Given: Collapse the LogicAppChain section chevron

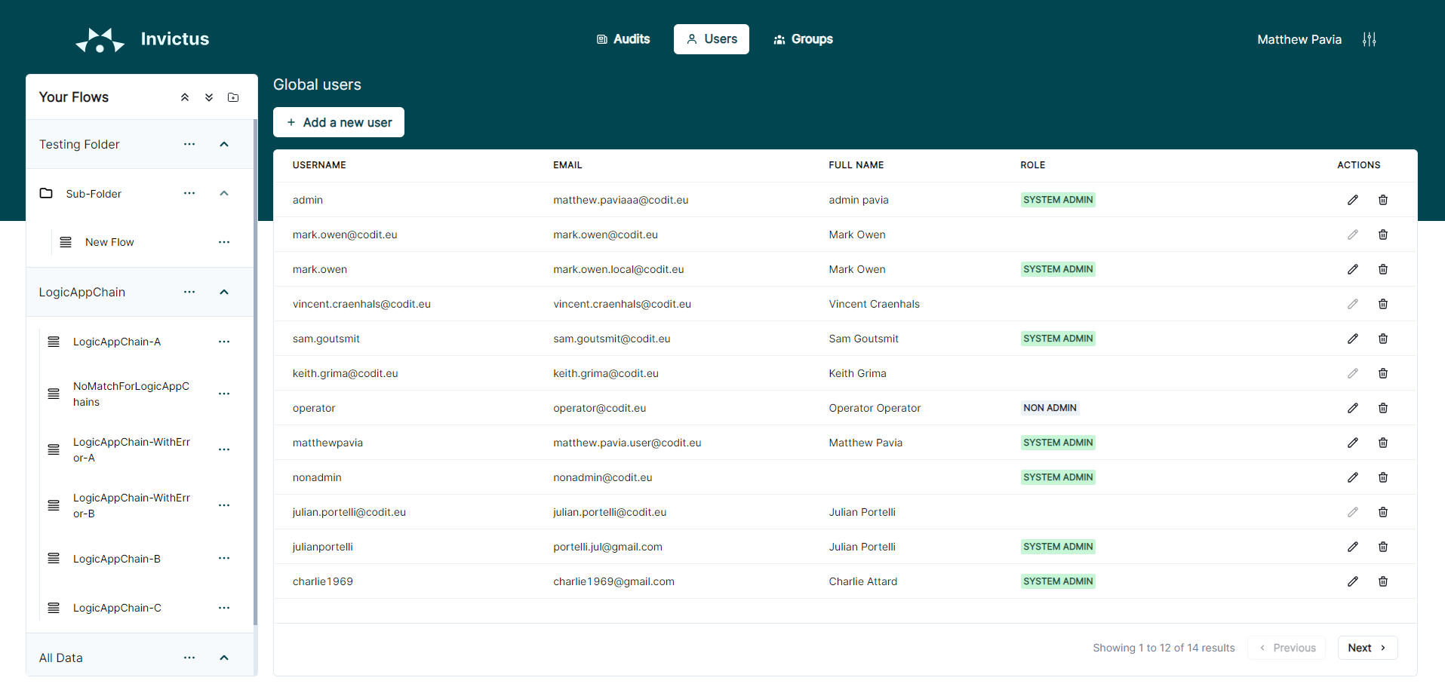Looking at the screenshot, I should pyautogui.click(x=223, y=292).
